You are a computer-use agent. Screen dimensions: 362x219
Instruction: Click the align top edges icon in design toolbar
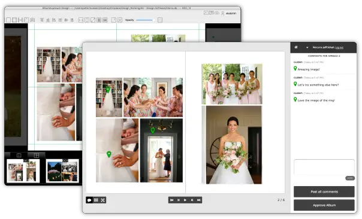tap(42, 20)
